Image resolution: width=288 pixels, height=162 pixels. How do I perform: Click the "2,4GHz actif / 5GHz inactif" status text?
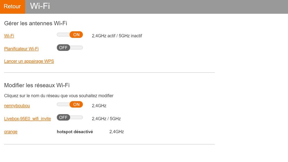pyautogui.click(x=117, y=36)
